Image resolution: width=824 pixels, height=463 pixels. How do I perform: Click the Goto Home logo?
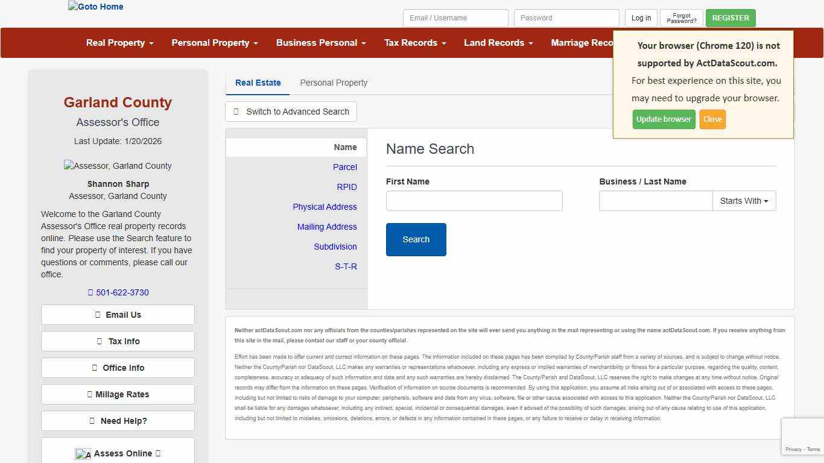click(95, 7)
